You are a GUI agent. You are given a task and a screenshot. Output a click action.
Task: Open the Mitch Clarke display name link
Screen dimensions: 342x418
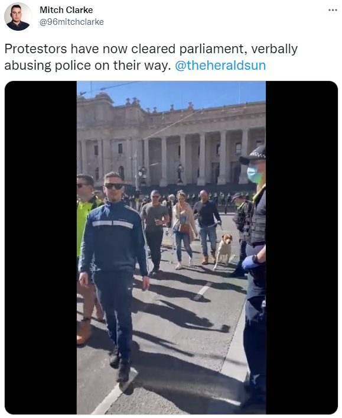tap(66, 10)
